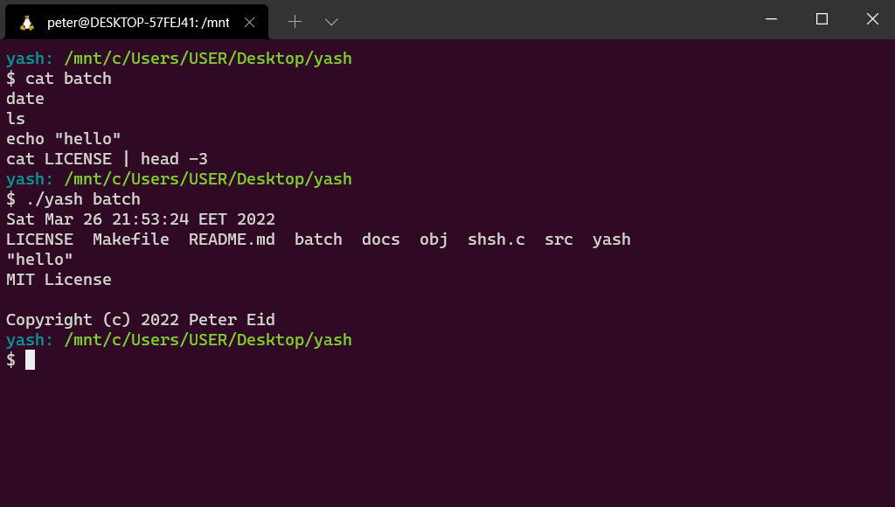This screenshot has width=895, height=507.
Task: Click the blinking cursor block at the prompt
Action: [x=30, y=360]
